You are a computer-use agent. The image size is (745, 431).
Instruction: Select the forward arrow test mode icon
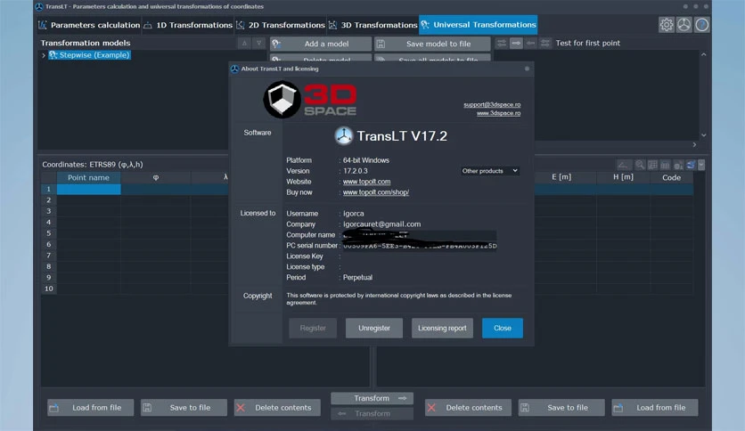tap(516, 44)
